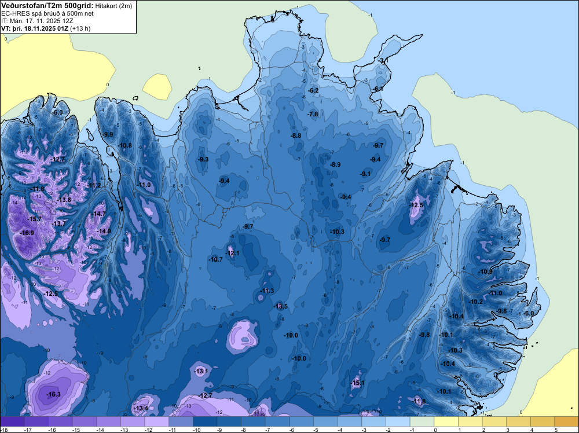Click the -13.8 temperature label
Viewport: 579px width, 433px height.
pos(64,200)
